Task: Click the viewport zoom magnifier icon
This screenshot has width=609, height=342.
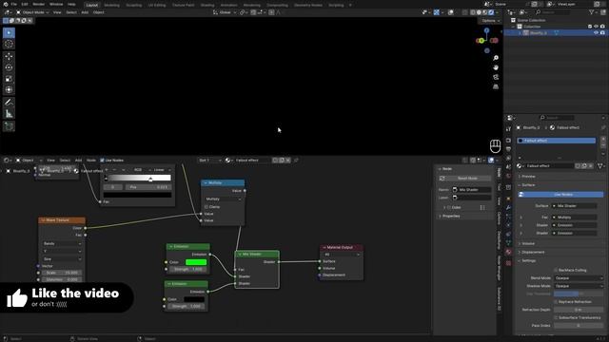Action: pyautogui.click(x=496, y=58)
